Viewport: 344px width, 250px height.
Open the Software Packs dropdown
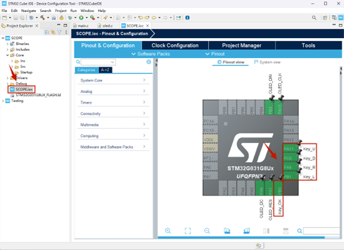151,54
